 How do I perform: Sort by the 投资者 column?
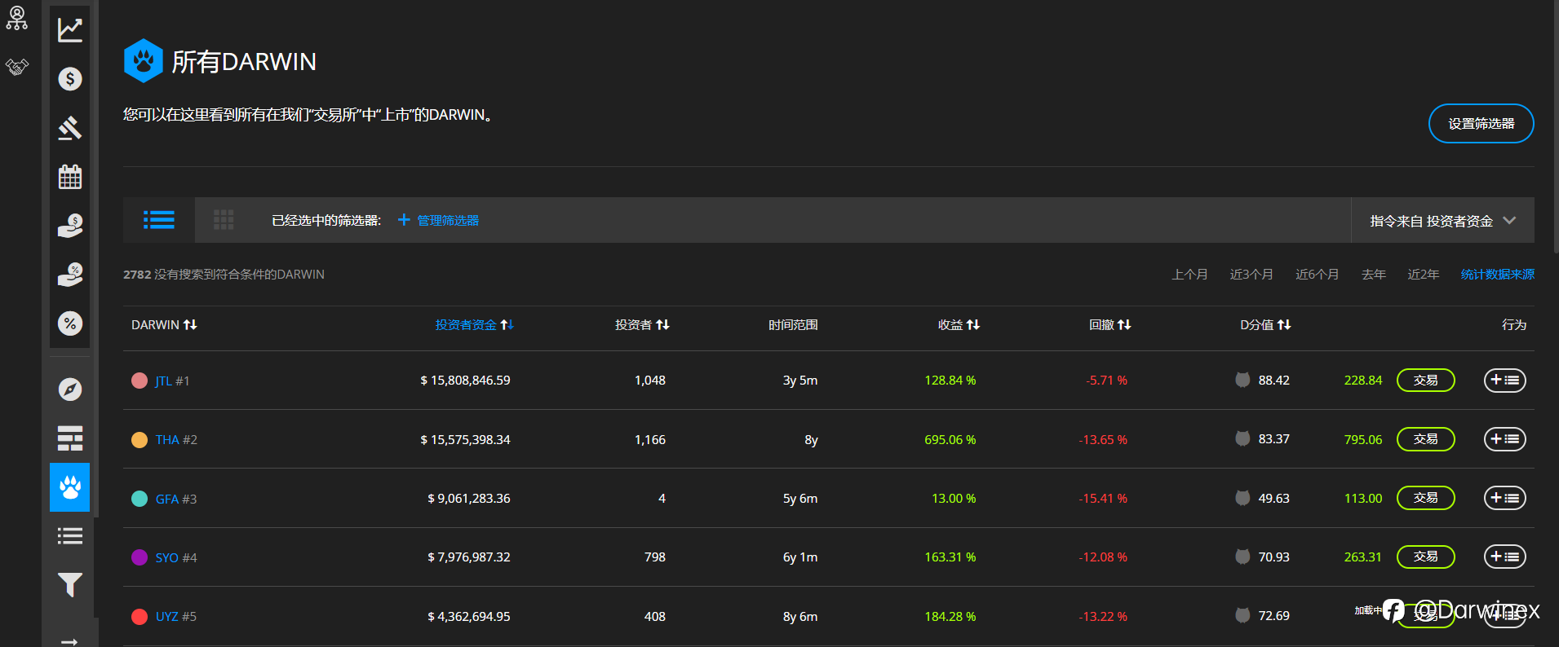pos(642,324)
